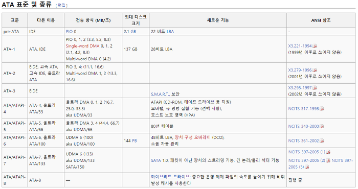Click the ATA 표준 및 종류 heading
This screenshot has height=189, width=358.
[x=27, y=4]
